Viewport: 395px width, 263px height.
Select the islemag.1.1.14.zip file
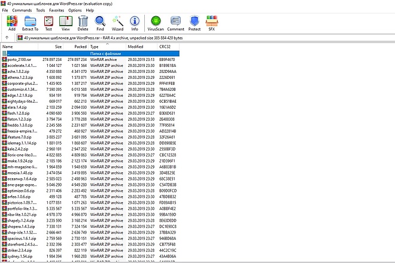(22, 143)
